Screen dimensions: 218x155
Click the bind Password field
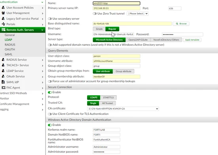(x=182, y=35)
